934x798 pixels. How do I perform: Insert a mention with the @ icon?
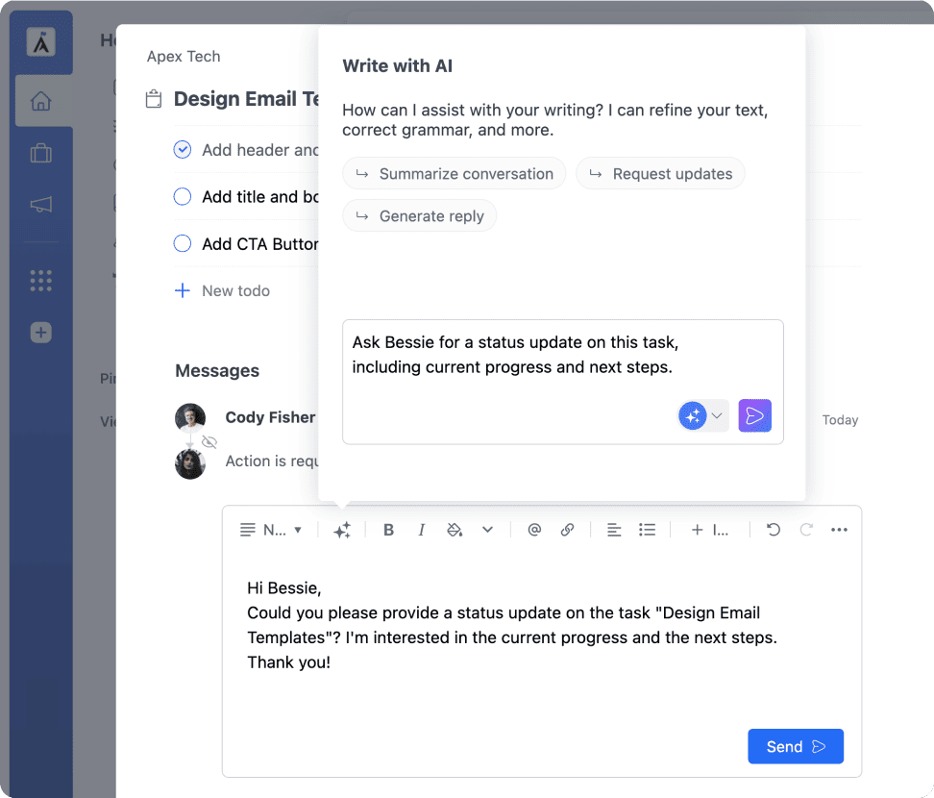(x=534, y=529)
